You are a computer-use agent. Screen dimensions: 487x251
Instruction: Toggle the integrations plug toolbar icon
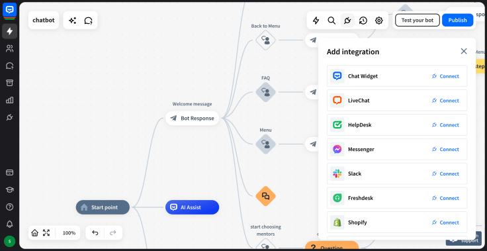click(347, 21)
